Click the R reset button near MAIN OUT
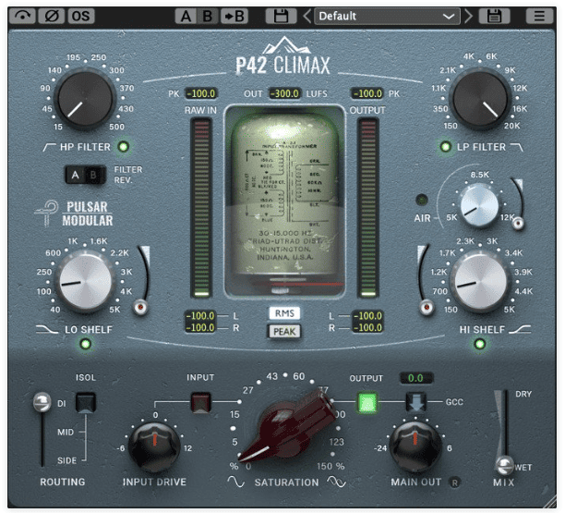This screenshot has height=513, width=565. tap(455, 482)
